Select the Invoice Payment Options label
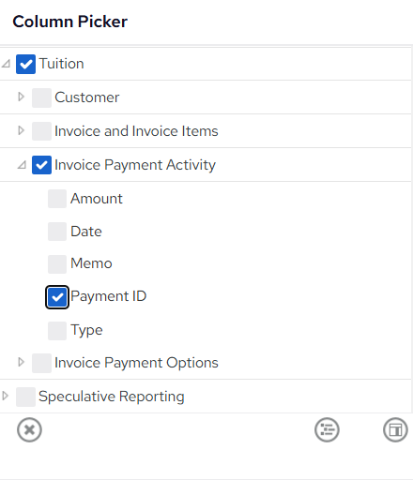The image size is (413, 480). pos(136,363)
